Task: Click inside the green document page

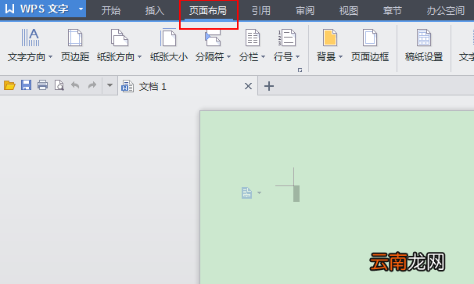Action: (x=337, y=197)
